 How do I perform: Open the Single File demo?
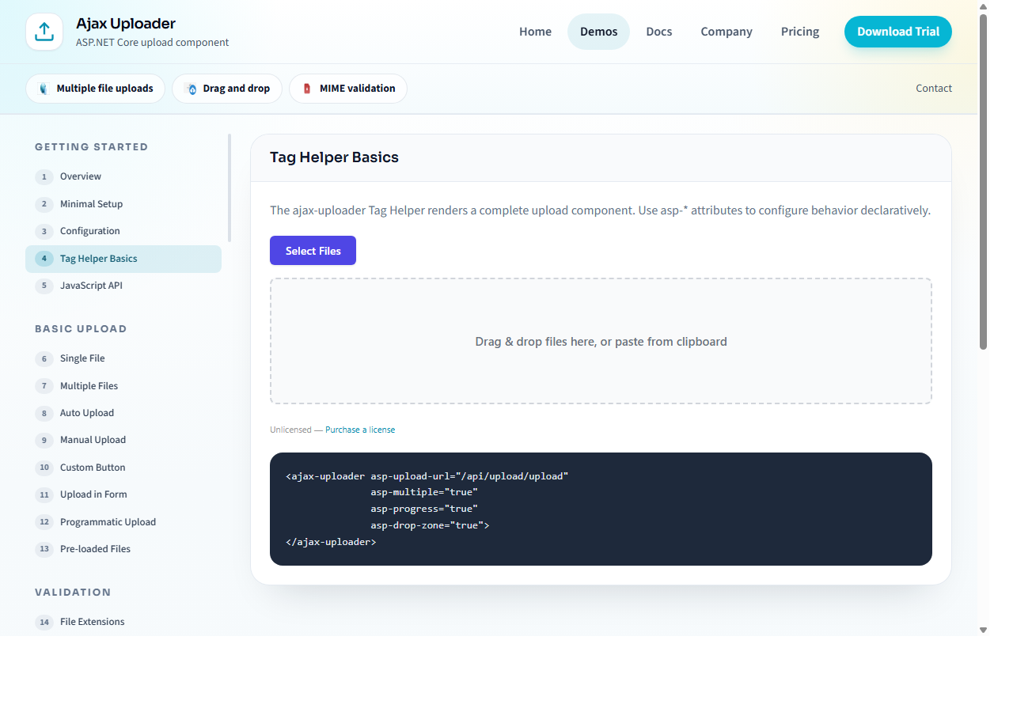pos(123,358)
